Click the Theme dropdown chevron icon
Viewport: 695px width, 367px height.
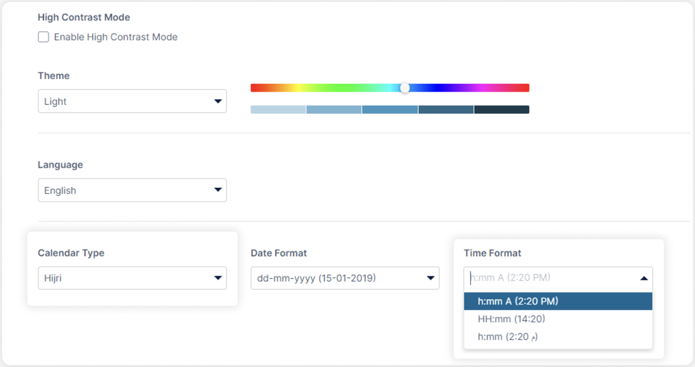(x=219, y=101)
